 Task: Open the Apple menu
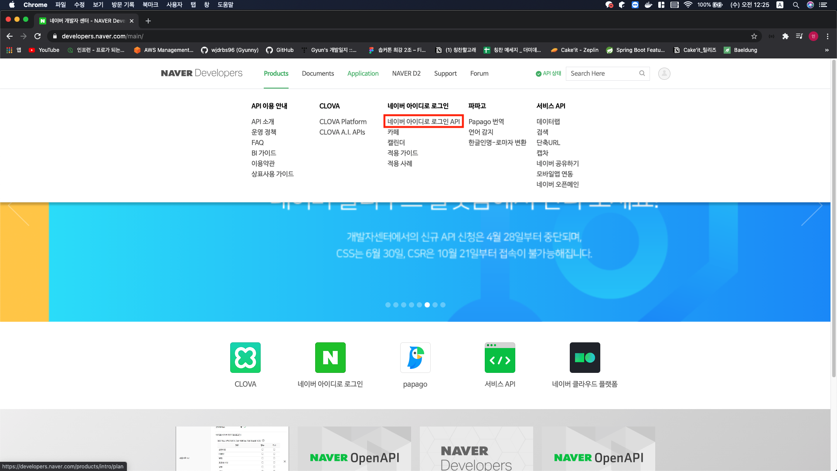pyautogui.click(x=12, y=5)
